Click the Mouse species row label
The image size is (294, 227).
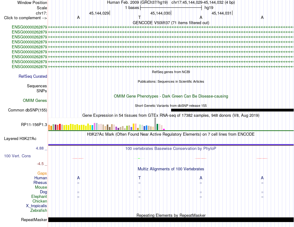click(x=41, y=187)
